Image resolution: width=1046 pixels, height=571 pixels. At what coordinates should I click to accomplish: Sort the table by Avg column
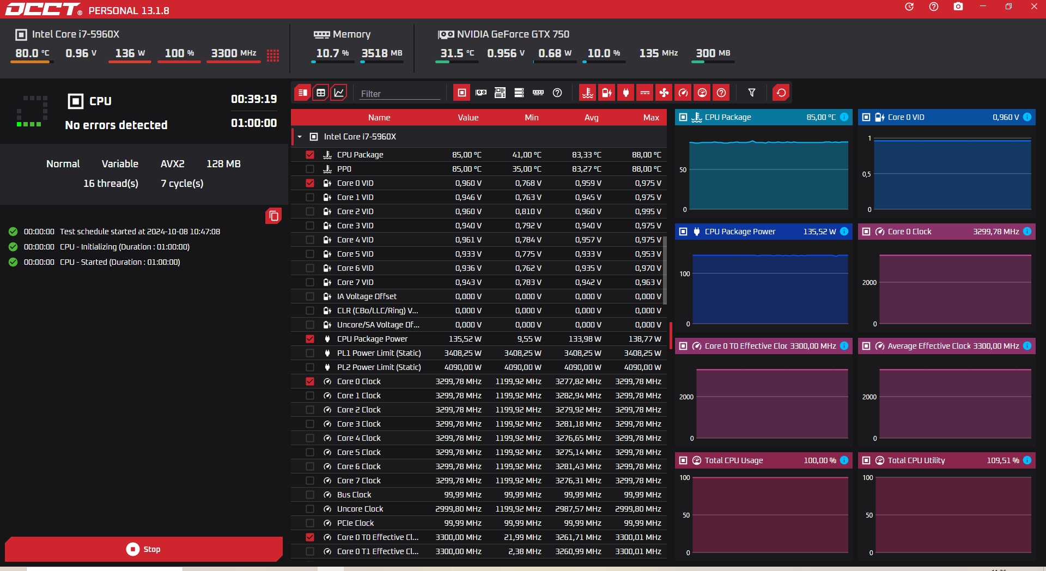coord(592,118)
